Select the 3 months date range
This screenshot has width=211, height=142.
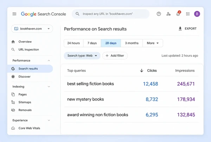(x=132, y=43)
